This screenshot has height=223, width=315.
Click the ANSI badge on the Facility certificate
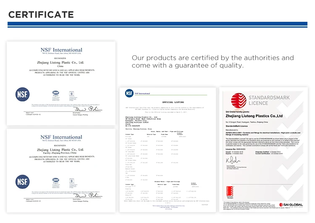[55, 180]
